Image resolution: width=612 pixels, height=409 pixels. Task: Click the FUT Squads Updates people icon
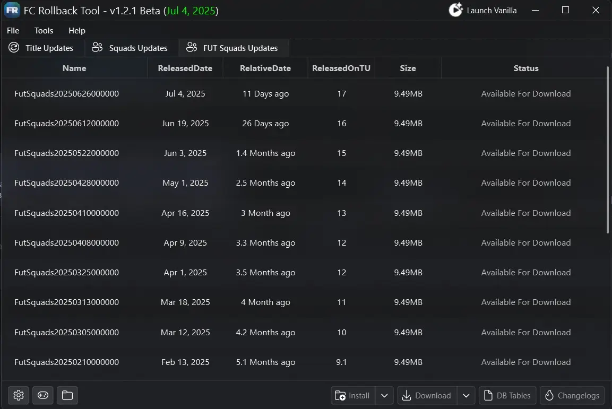pos(192,48)
